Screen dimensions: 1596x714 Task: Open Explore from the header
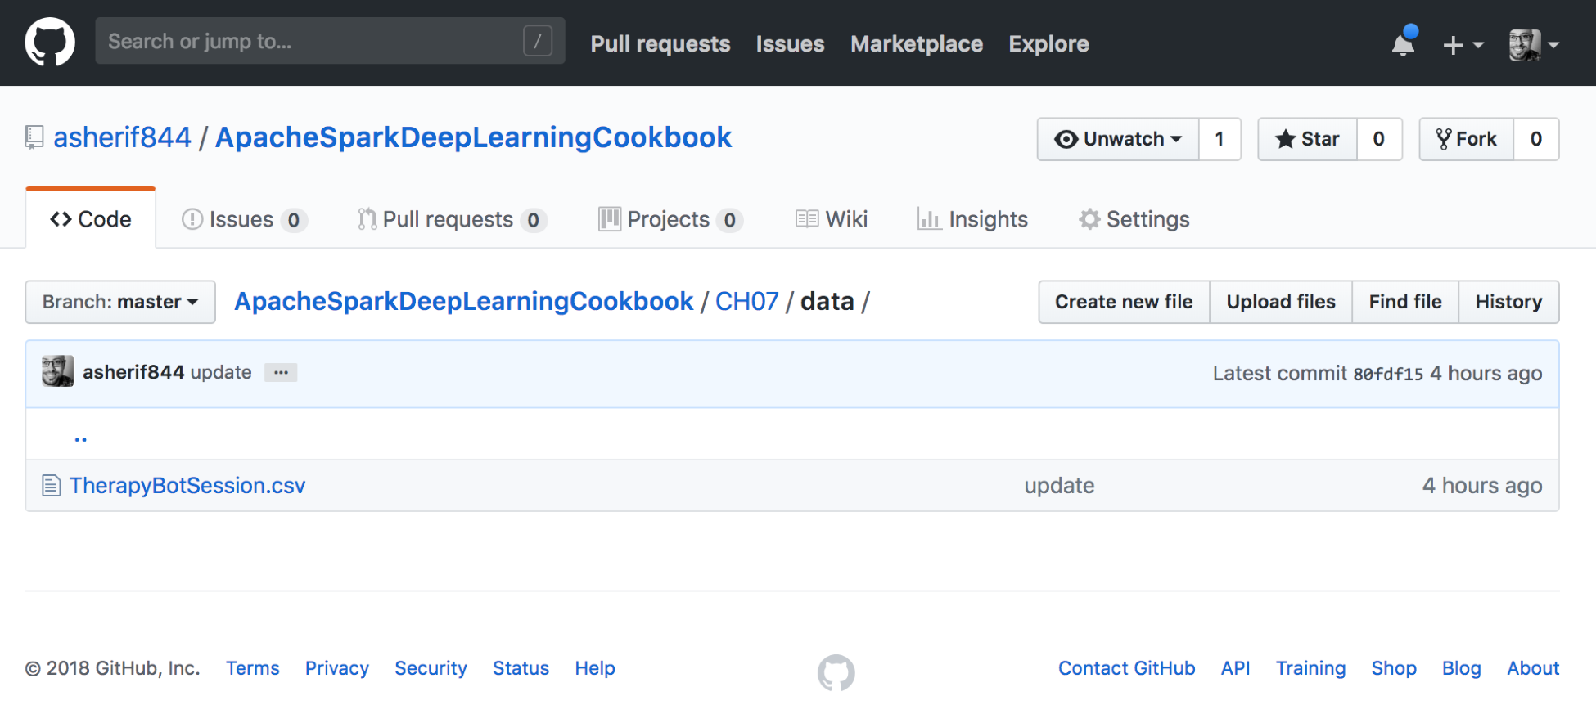point(1048,44)
